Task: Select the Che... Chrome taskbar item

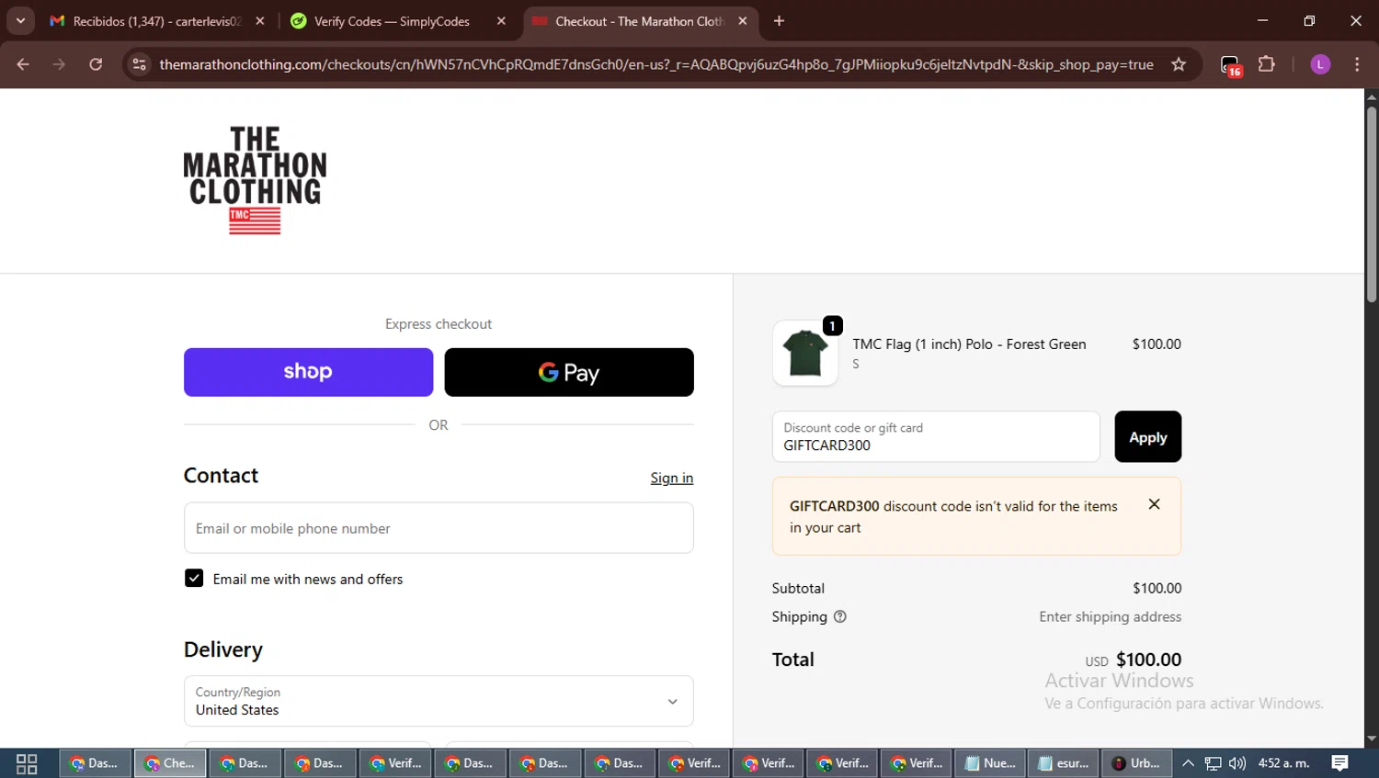Action: (x=170, y=763)
